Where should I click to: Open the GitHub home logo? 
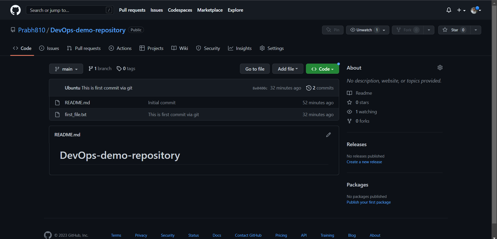click(x=16, y=10)
